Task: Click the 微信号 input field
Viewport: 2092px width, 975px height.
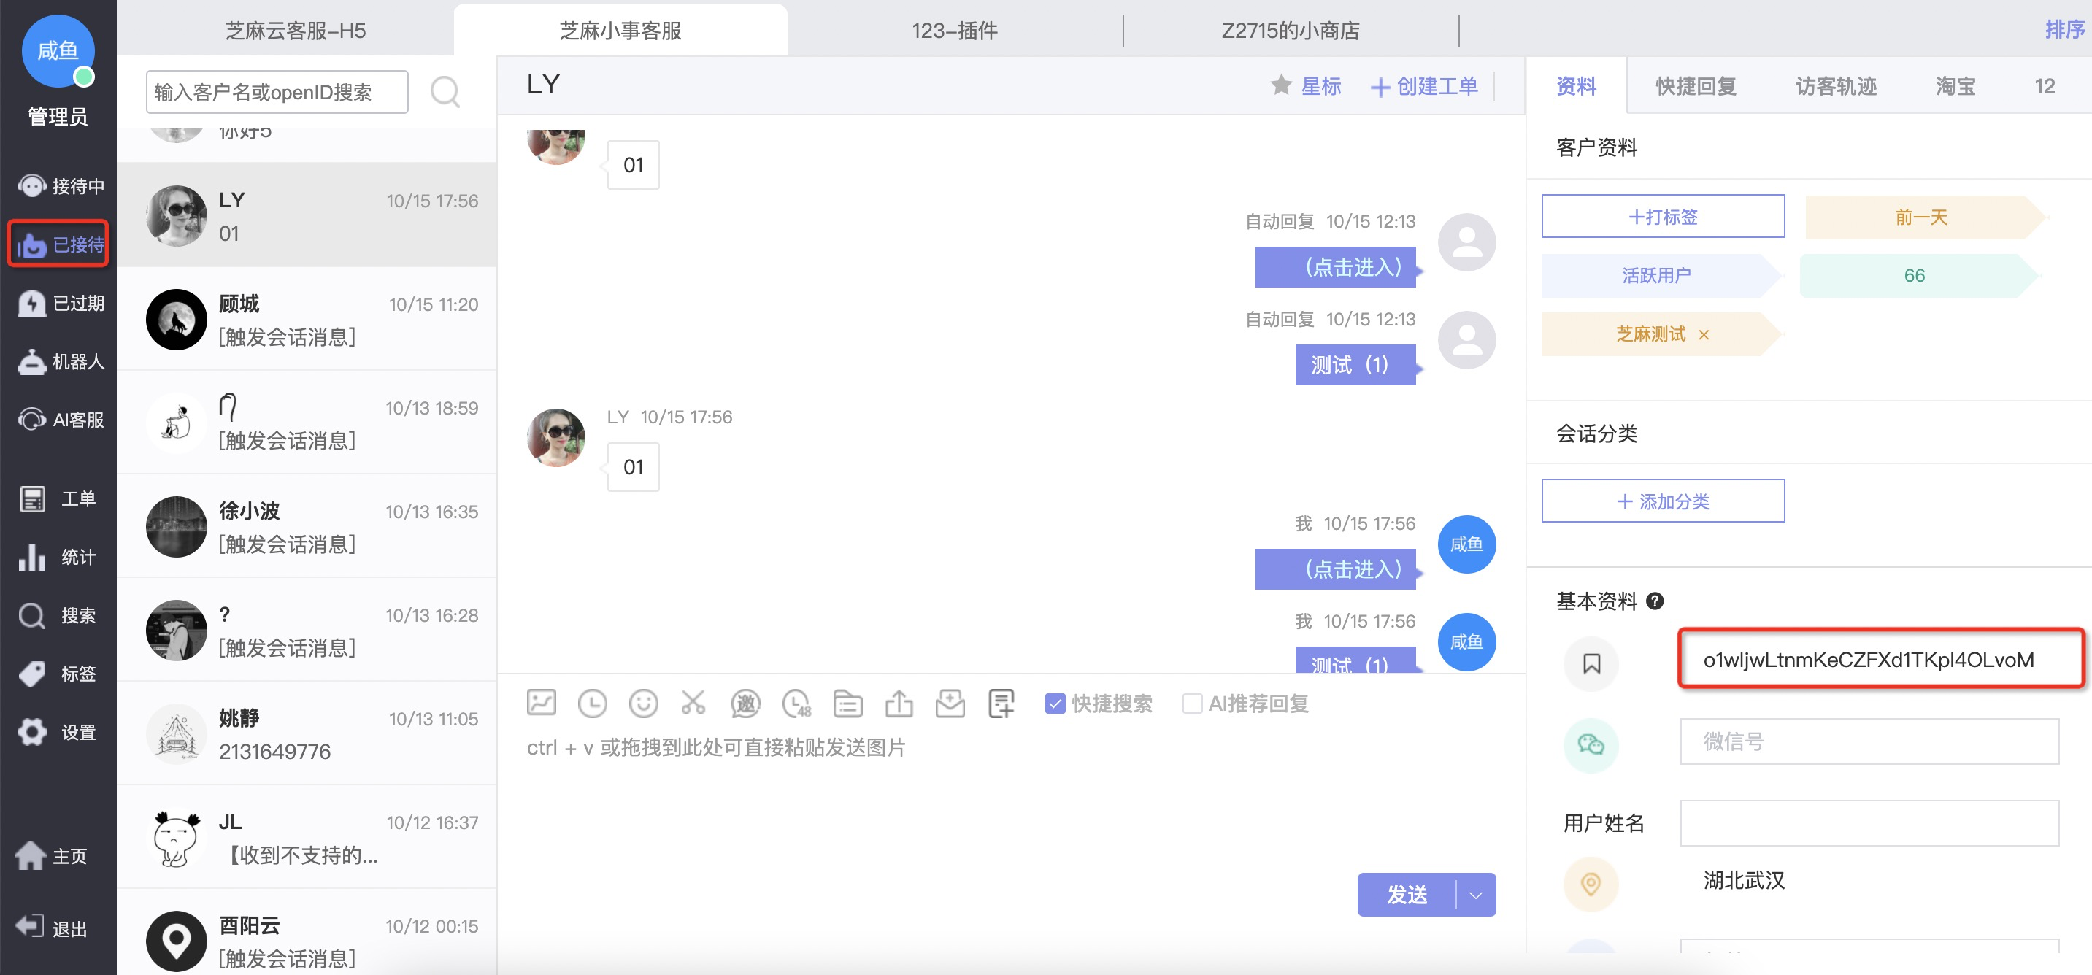Action: 1869,741
